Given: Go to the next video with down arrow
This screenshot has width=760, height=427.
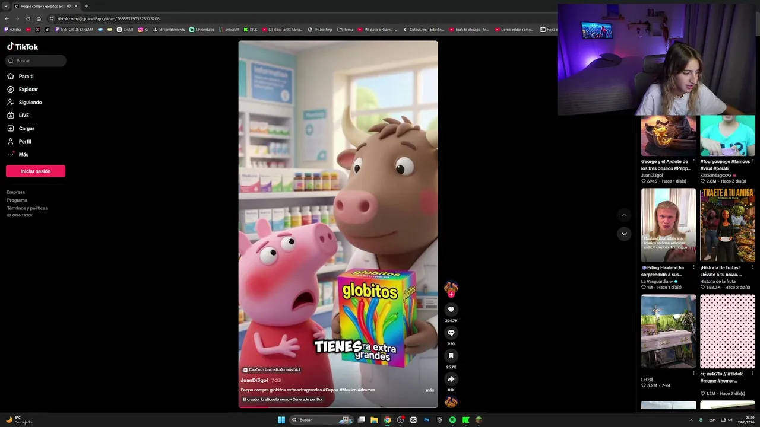Looking at the screenshot, I should point(623,234).
